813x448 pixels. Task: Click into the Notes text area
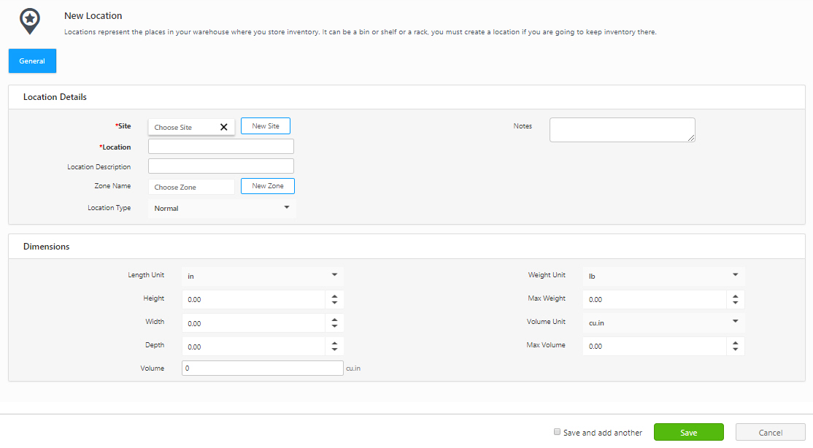[622, 130]
